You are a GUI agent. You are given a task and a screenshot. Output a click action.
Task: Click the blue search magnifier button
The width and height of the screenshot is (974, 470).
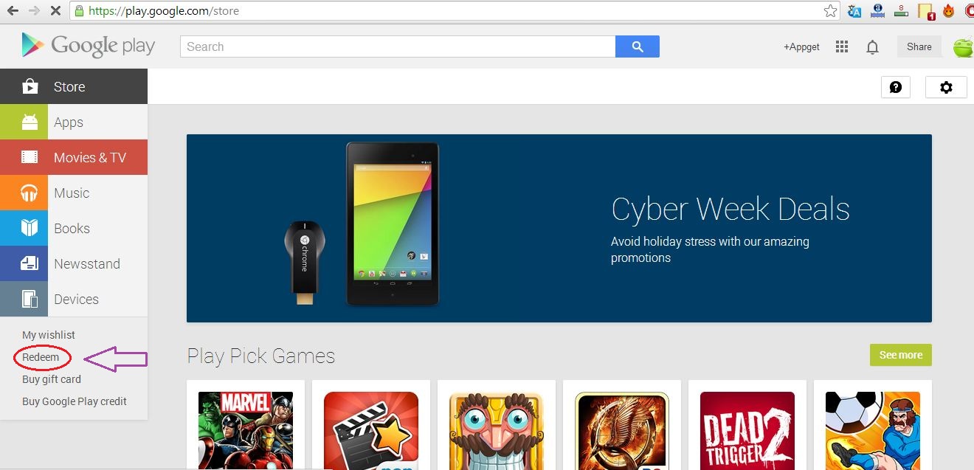(x=638, y=46)
